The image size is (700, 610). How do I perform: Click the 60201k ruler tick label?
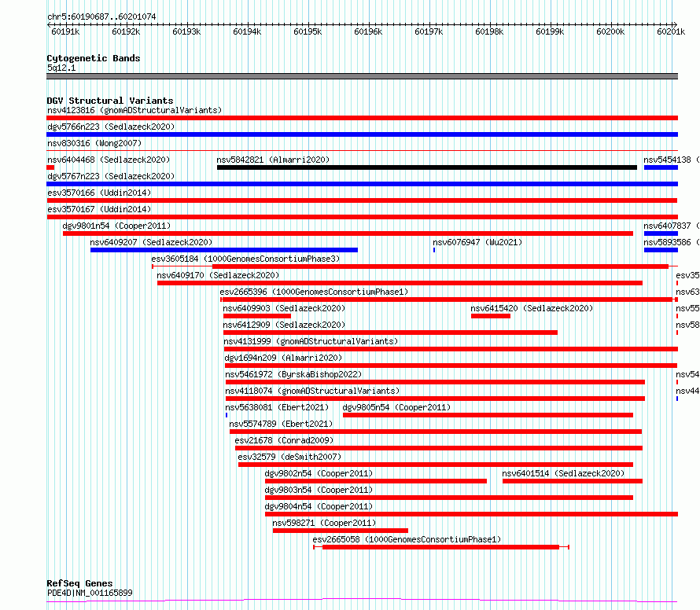(671, 31)
